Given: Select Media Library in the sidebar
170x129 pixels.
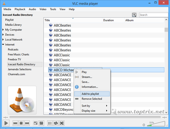Looking at the screenshot, I should pos(13,25).
